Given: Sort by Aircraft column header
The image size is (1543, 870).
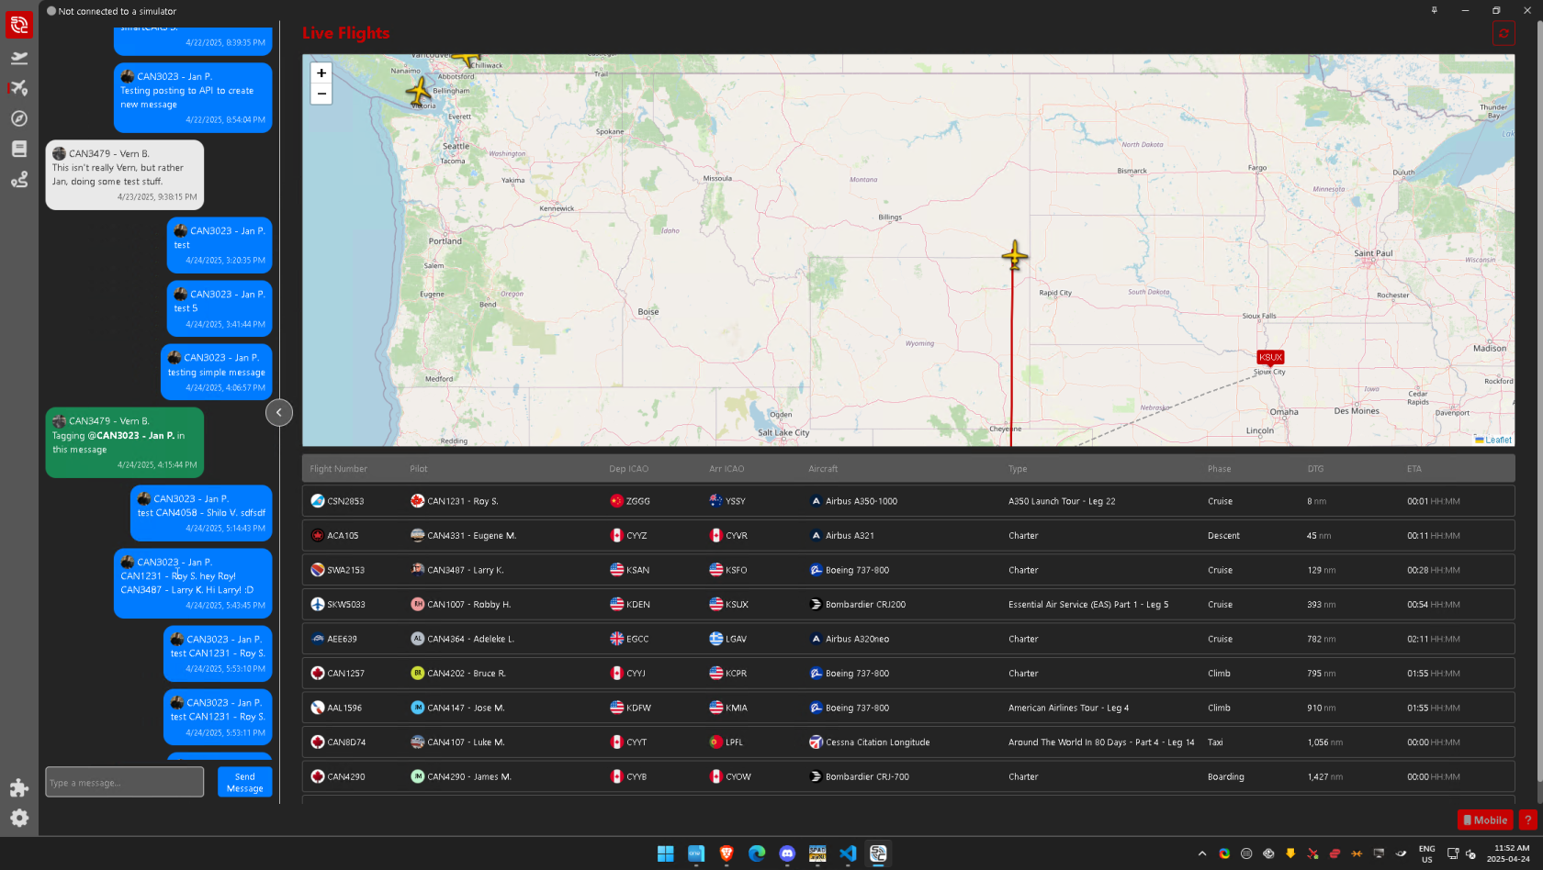Looking at the screenshot, I should [x=823, y=469].
